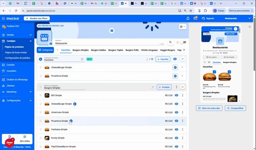This screenshot has height=150, width=256.
Task: Add a product with + Produto
Action: [x=164, y=87]
